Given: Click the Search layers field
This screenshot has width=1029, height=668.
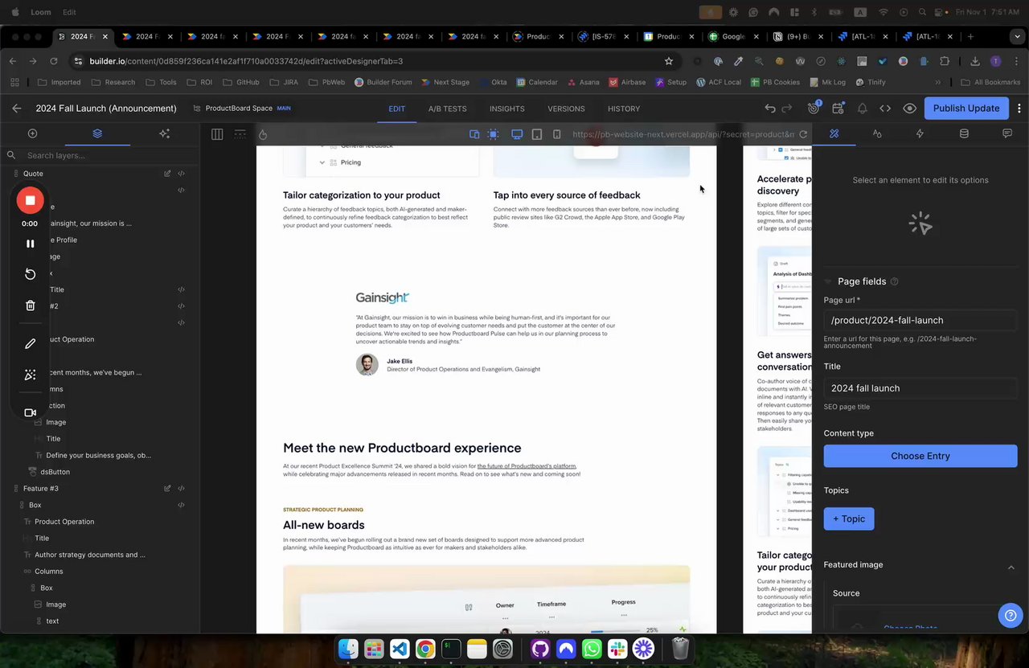Looking at the screenshot, I should pyautogui.click(x=100, y=155).
